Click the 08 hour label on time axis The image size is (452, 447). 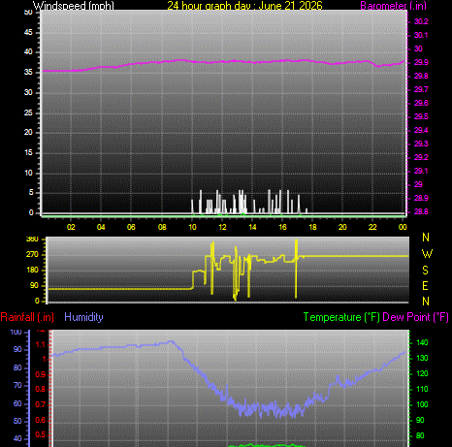pos(162,227)
